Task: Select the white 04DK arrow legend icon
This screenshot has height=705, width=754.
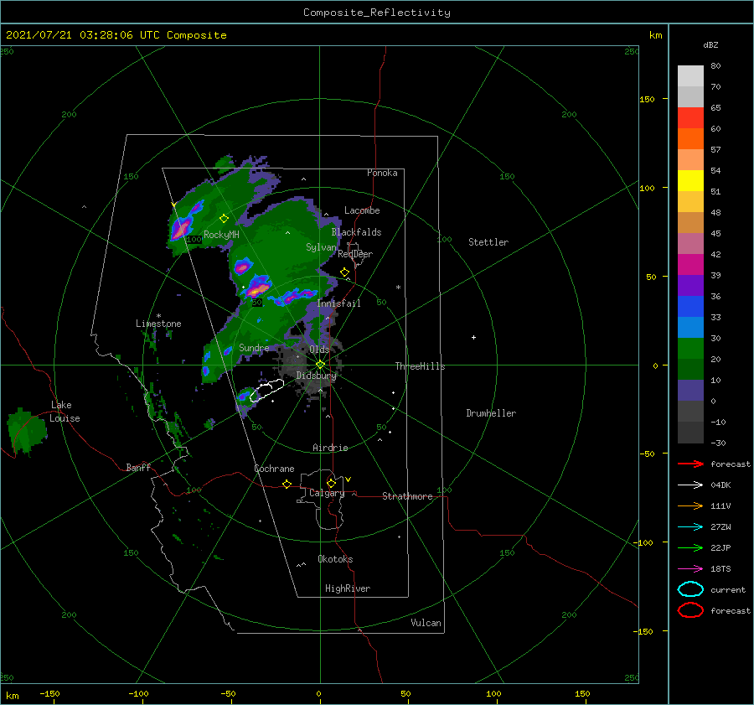Action: tap(690, 485)
